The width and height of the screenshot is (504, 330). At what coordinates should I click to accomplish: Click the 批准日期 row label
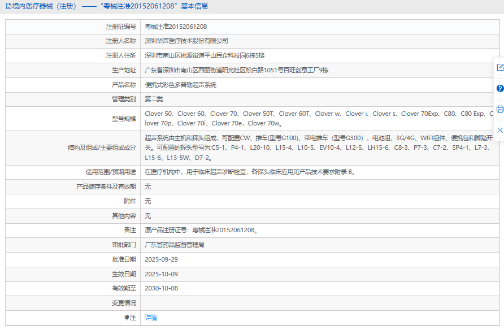[x=124, y=259]
